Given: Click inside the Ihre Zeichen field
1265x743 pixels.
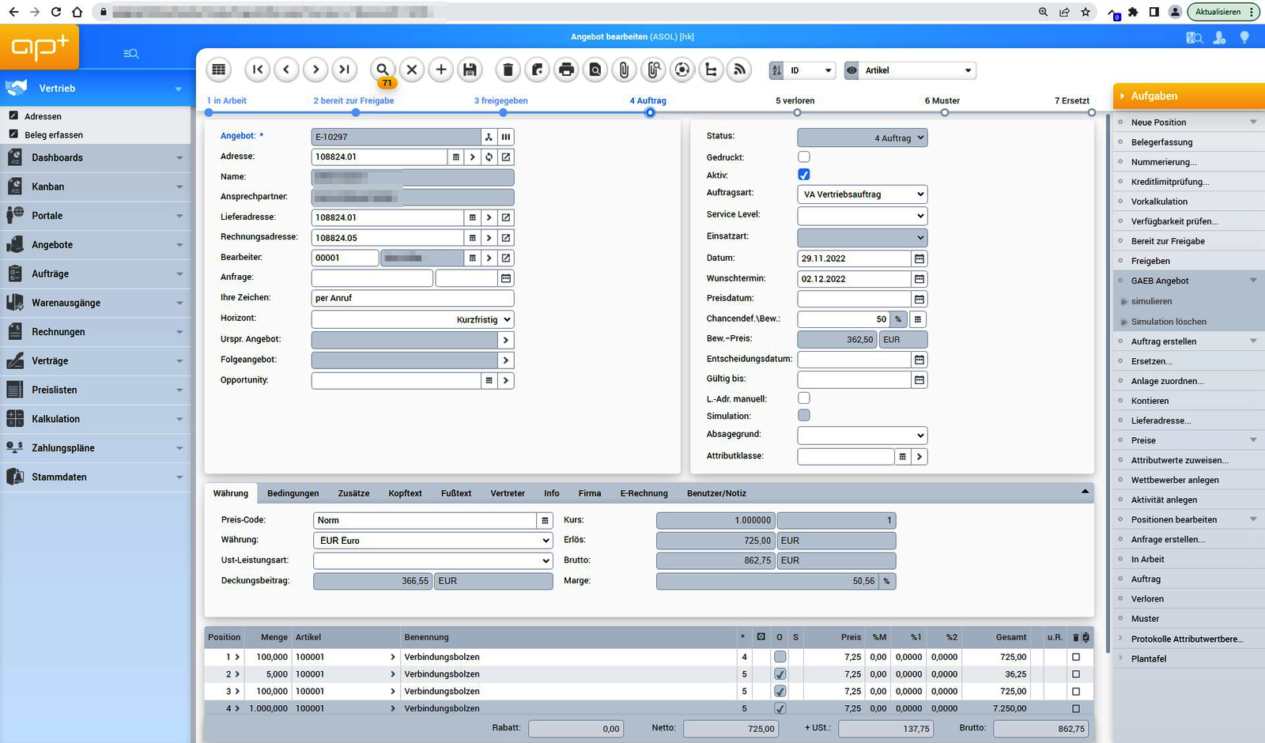Looking at the screenshot, I should (x=411, y=298).
